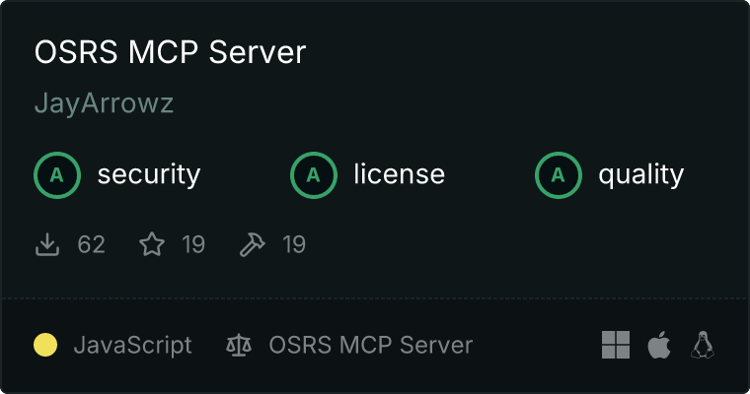Click the yellow JavaScript language dot
This screenshot has width=750, height=394.
click(x=45, y=345)
